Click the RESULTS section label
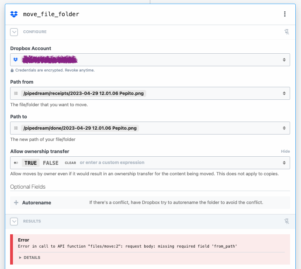301x269 pixels. point(32,221)
